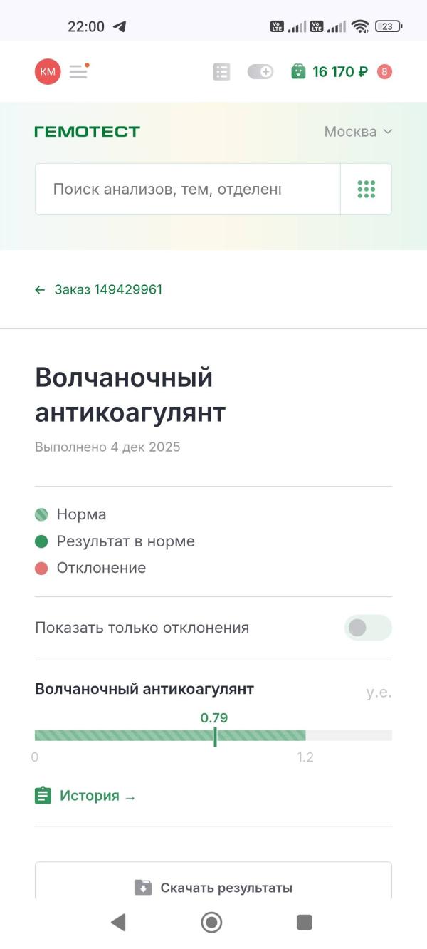This screenshot has height=949, width=427.
Task: Open order Заказ 149429961
Action: click(x=109, y=289)
